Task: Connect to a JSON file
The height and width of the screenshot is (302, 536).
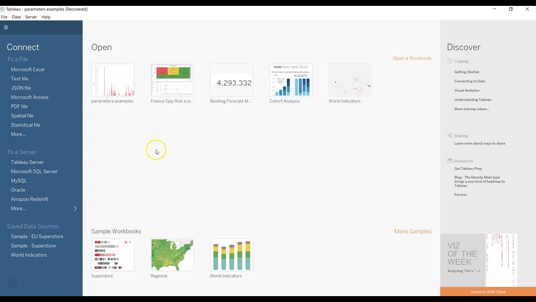Action: point(21,88)
